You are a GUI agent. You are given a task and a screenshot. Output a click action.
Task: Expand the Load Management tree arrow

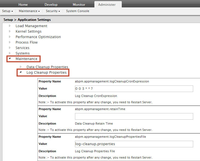coord(10,26)
